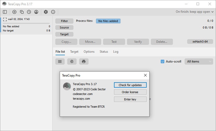This screenshot has width=216, height=131.
Task: Click the duplicate/copy windows toolbar icon
Action: coord(22,12)
